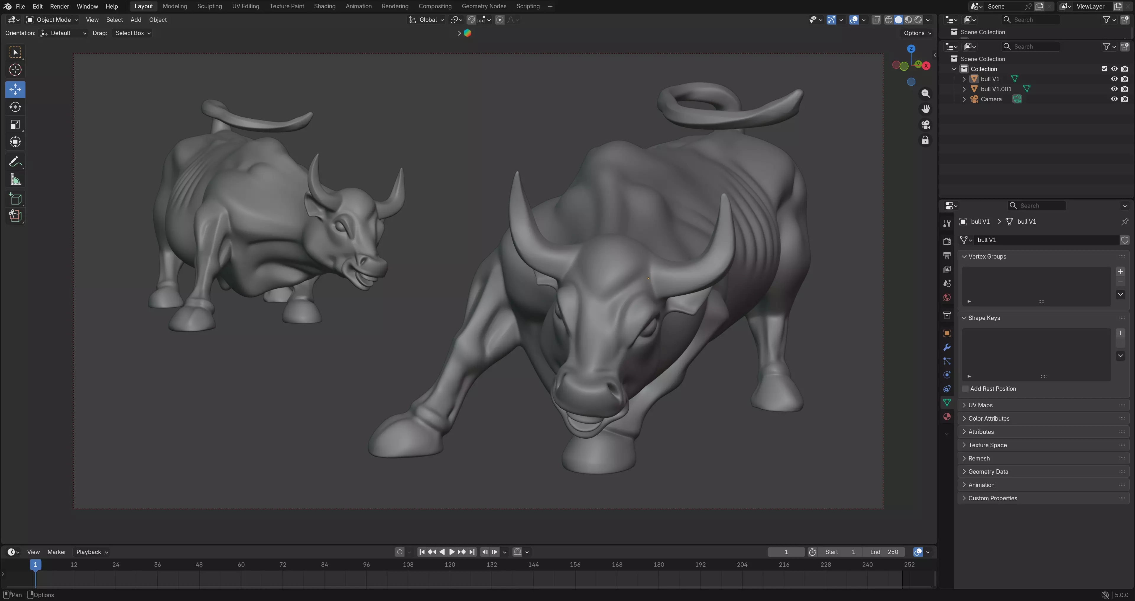Switch to wireframe viewport shading
This screenshot has height=601, width=1135.
889,20
